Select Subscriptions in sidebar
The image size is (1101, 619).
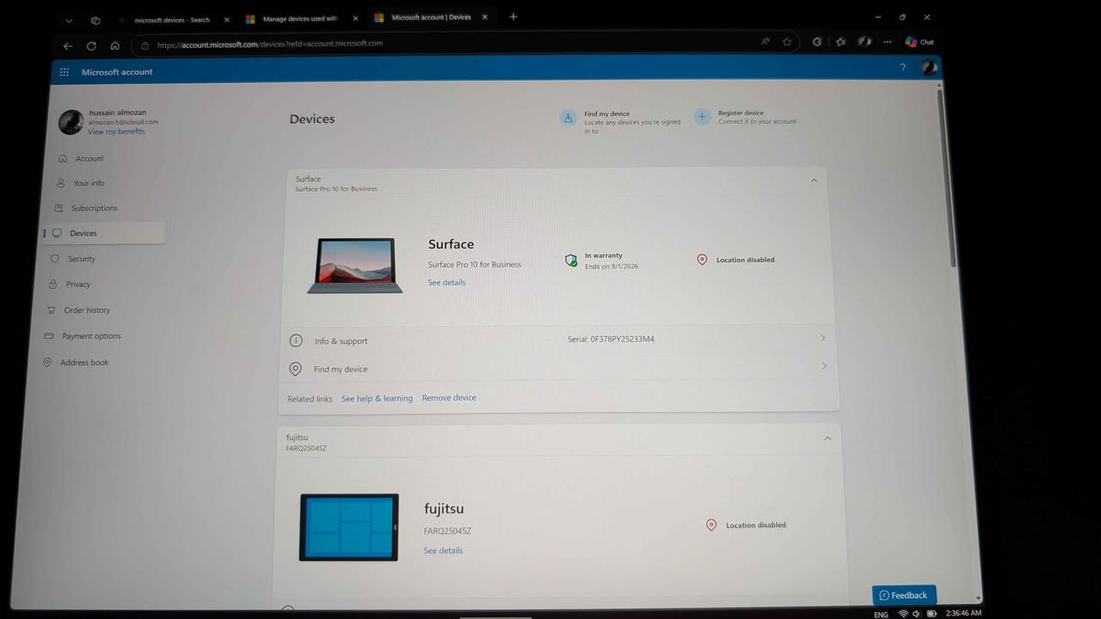[95, 208]
